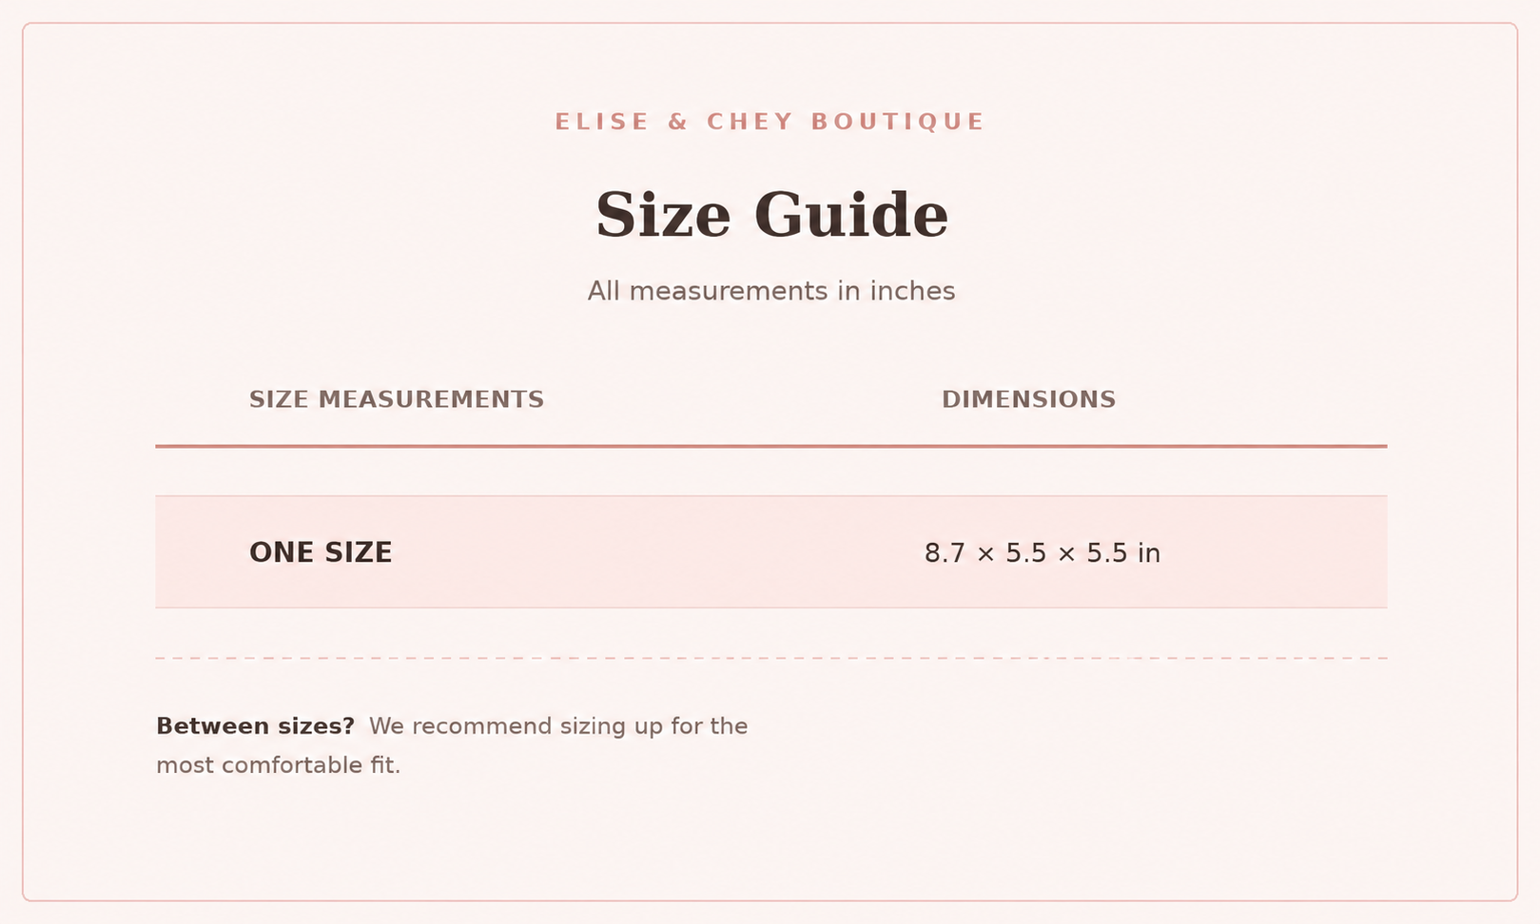Click the word Size in the main title

click(x=663, y=214)
